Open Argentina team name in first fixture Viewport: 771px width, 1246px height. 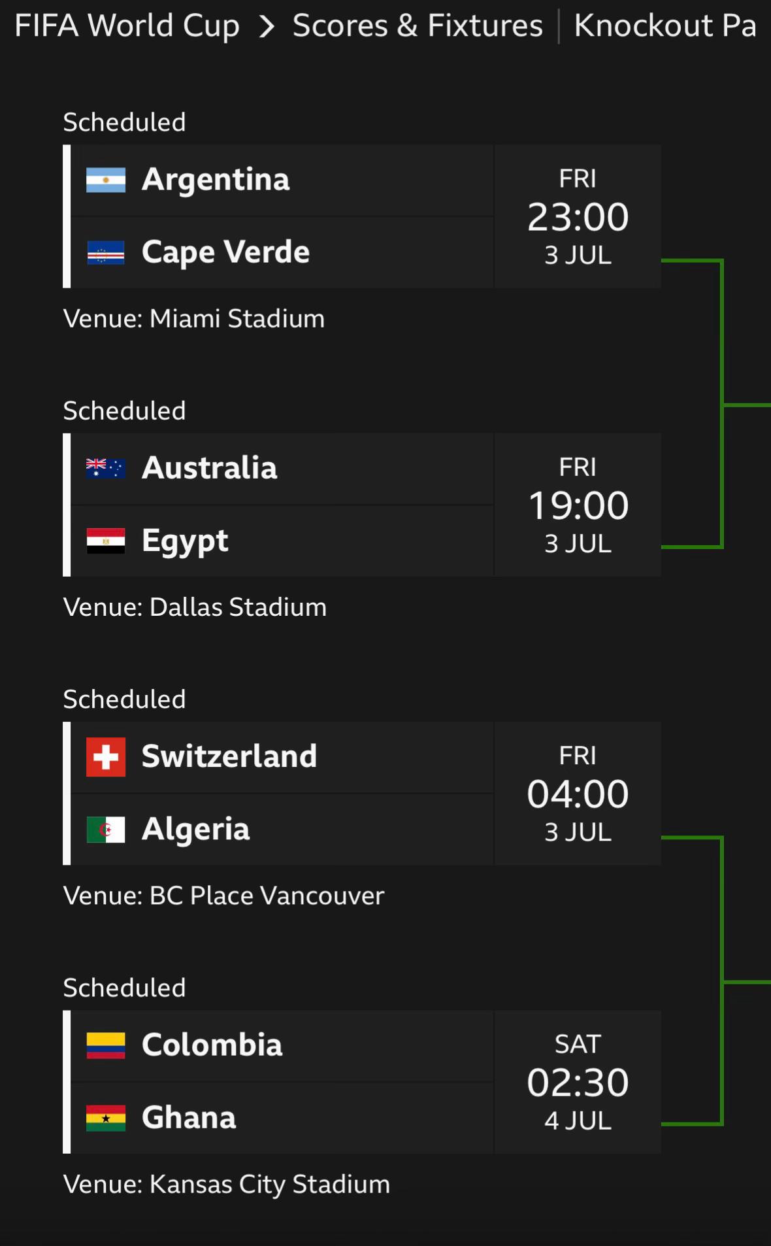(x=216, y=180)
